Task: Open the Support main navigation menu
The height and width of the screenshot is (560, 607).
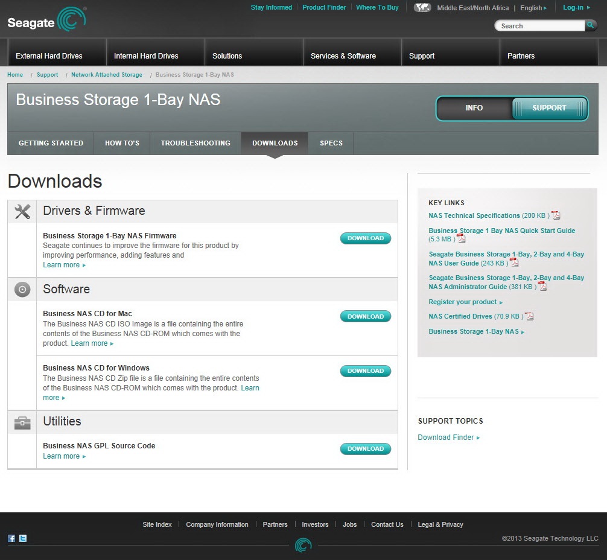Action: tap(450, 52)
